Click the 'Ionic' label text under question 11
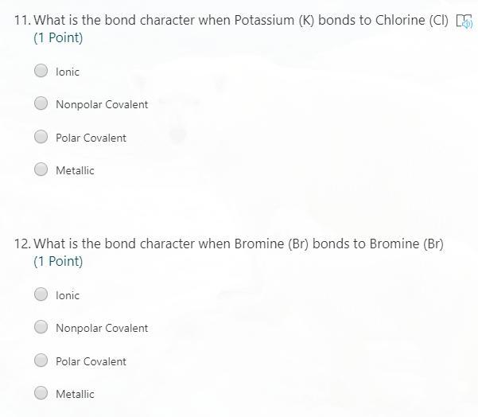This screenshot has width=478, height=417. pos(68,72)
